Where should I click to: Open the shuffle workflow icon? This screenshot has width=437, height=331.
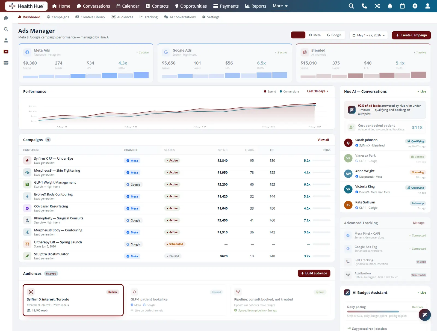[x=377, y=6]
